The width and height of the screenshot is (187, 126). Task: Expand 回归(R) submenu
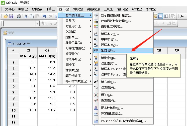coord(75,21)
